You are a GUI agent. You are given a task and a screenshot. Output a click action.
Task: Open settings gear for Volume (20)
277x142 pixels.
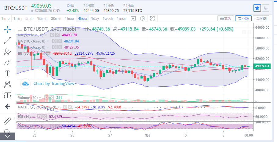tap(46, 97)
